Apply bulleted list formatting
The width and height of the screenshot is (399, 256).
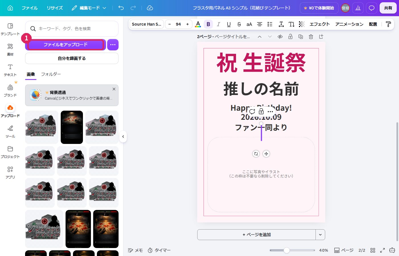point(270,24)
